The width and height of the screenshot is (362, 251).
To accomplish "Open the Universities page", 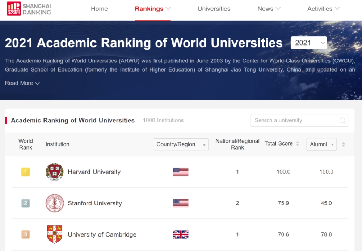I will coord(214,9).
